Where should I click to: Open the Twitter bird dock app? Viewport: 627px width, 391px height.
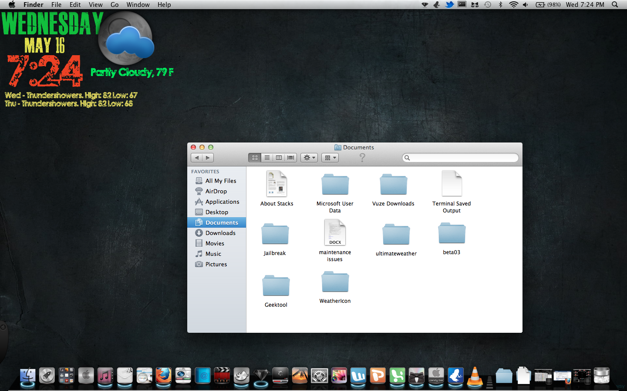pyautogui.click(x=241, y=375)
